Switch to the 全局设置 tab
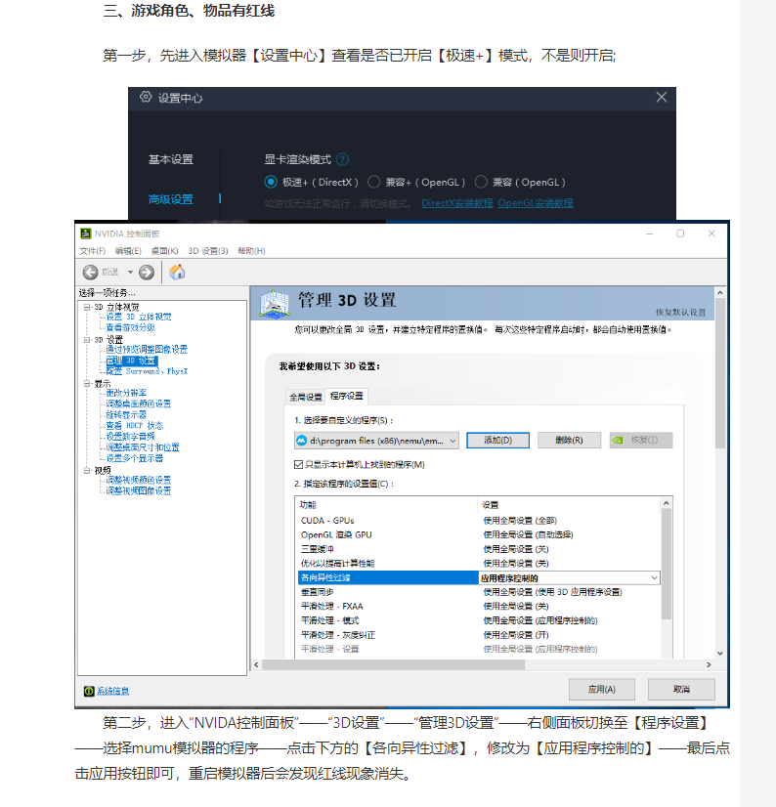 coord(305,397)
